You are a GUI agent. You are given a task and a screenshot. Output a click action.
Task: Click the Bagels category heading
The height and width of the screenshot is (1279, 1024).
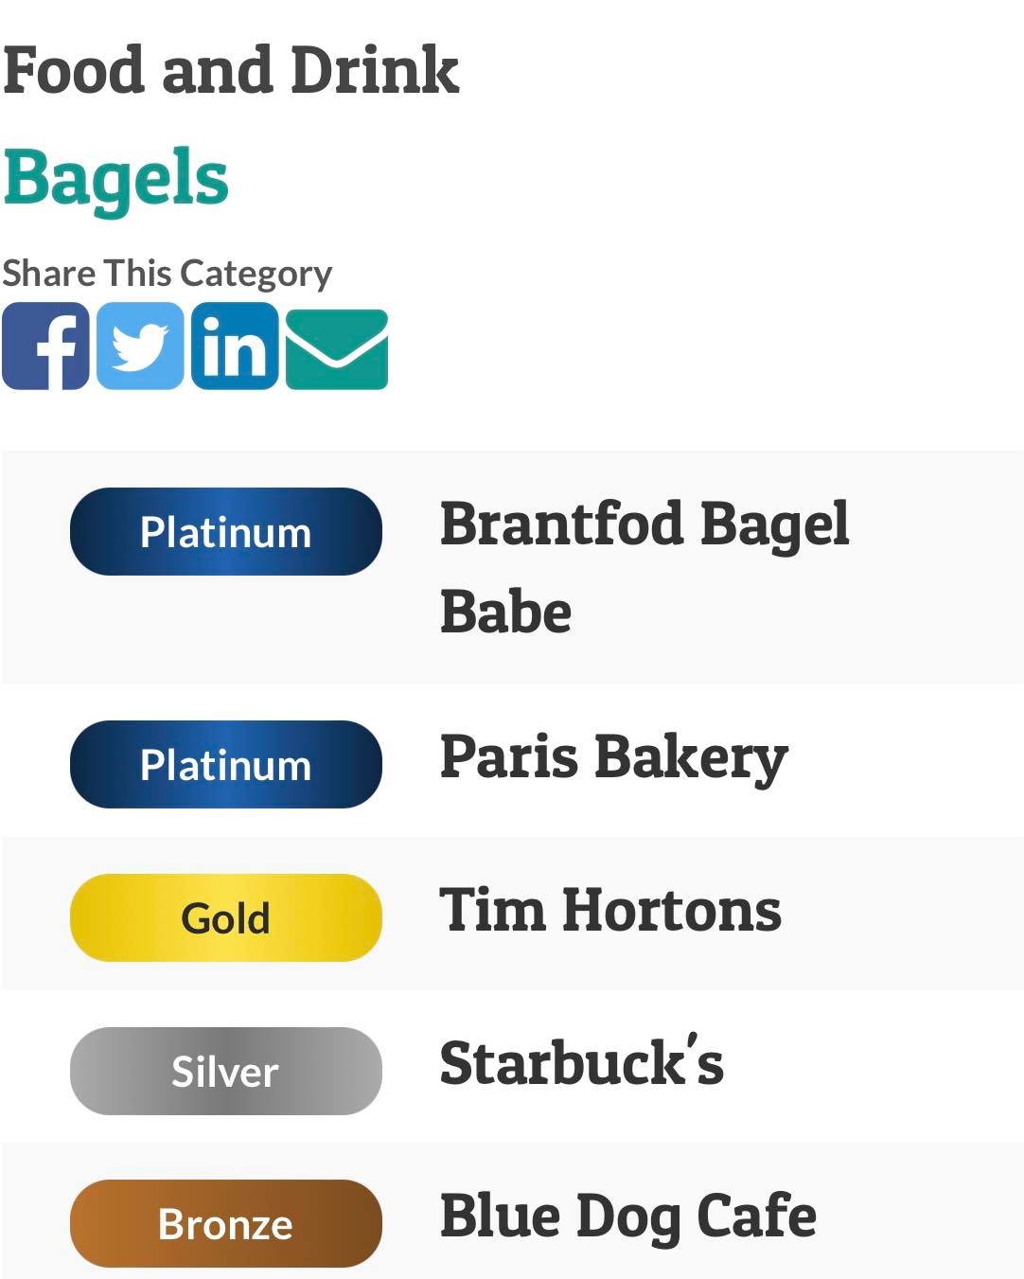coord(115,178)
